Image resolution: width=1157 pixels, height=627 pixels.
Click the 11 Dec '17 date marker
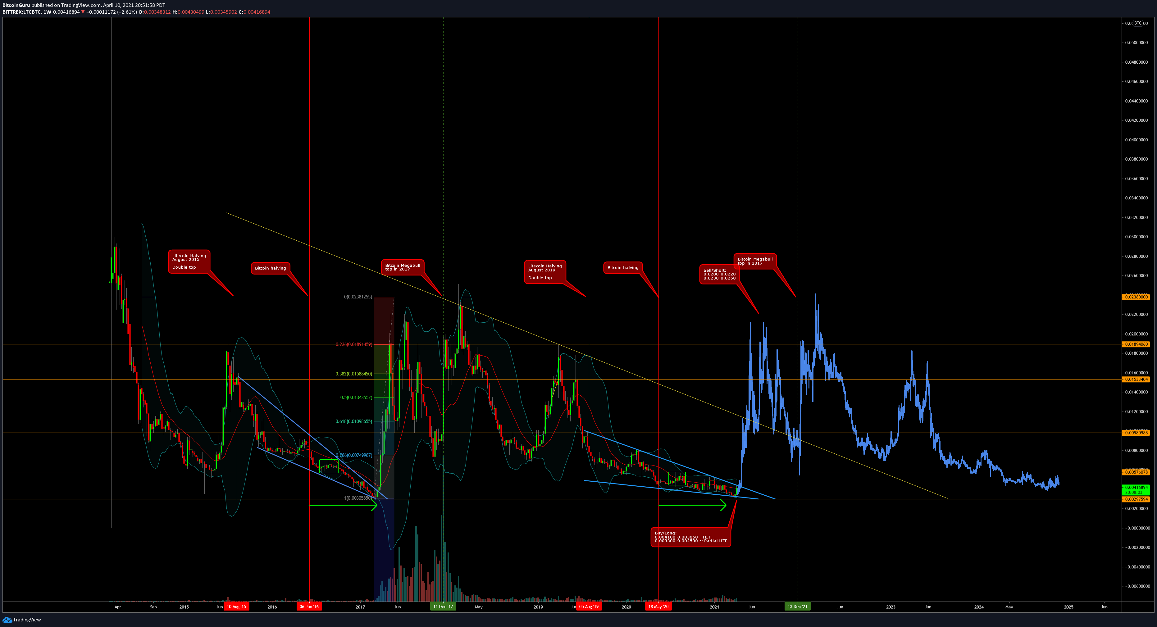click(x=443, y=607)
